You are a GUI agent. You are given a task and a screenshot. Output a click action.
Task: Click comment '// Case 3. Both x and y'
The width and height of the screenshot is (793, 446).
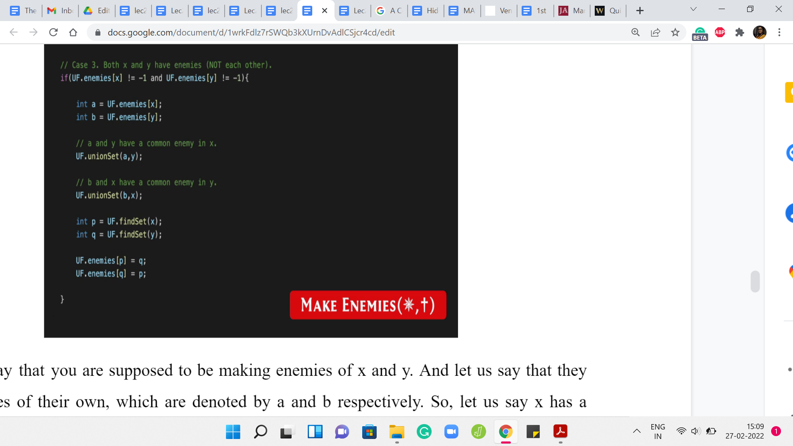point(166,65)
